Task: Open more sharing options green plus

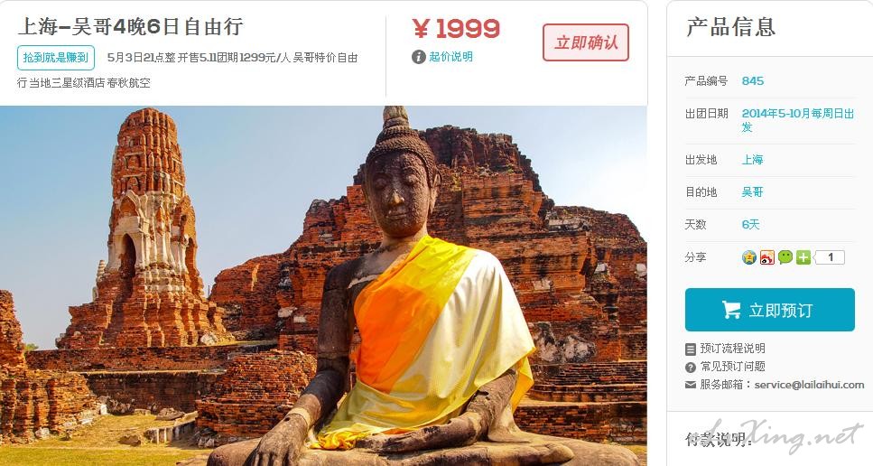Action: [x=803, y=257]
